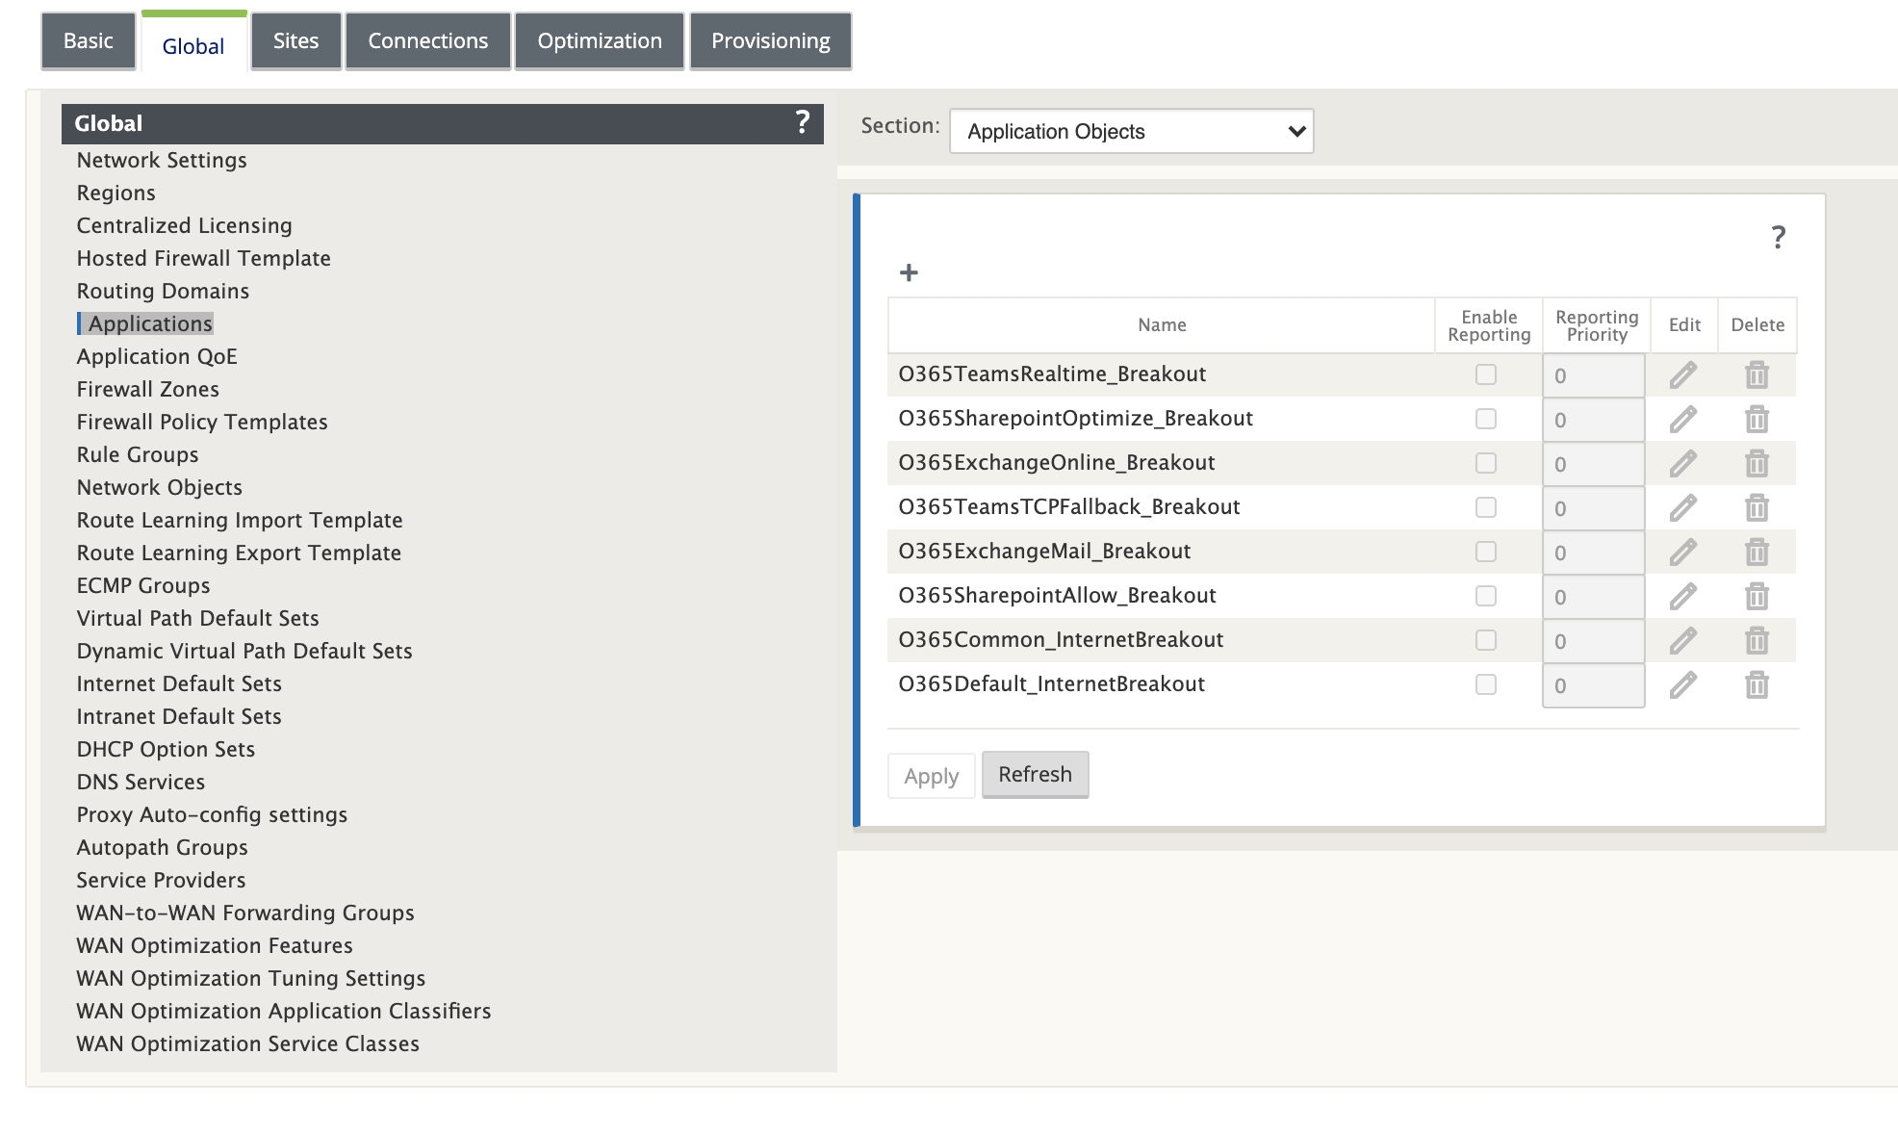Enable reporting for O365SharepointAllow_Breakout
Viewport: 1898px width, 1132px height.
[1486, 596]
